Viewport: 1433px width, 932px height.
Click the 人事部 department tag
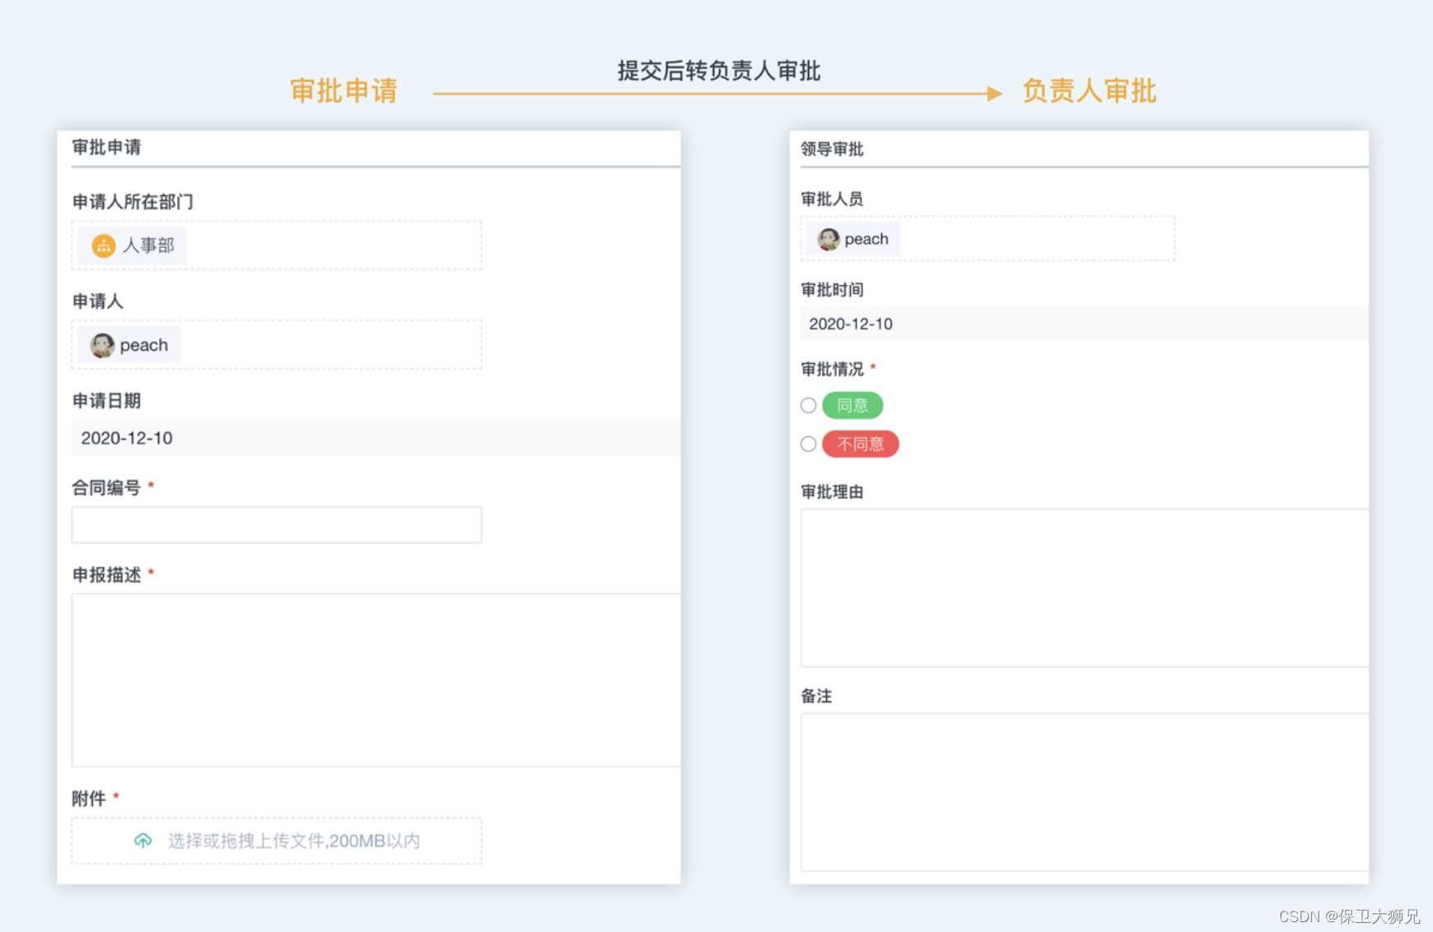pyautogui.click(x=133, y=245)
